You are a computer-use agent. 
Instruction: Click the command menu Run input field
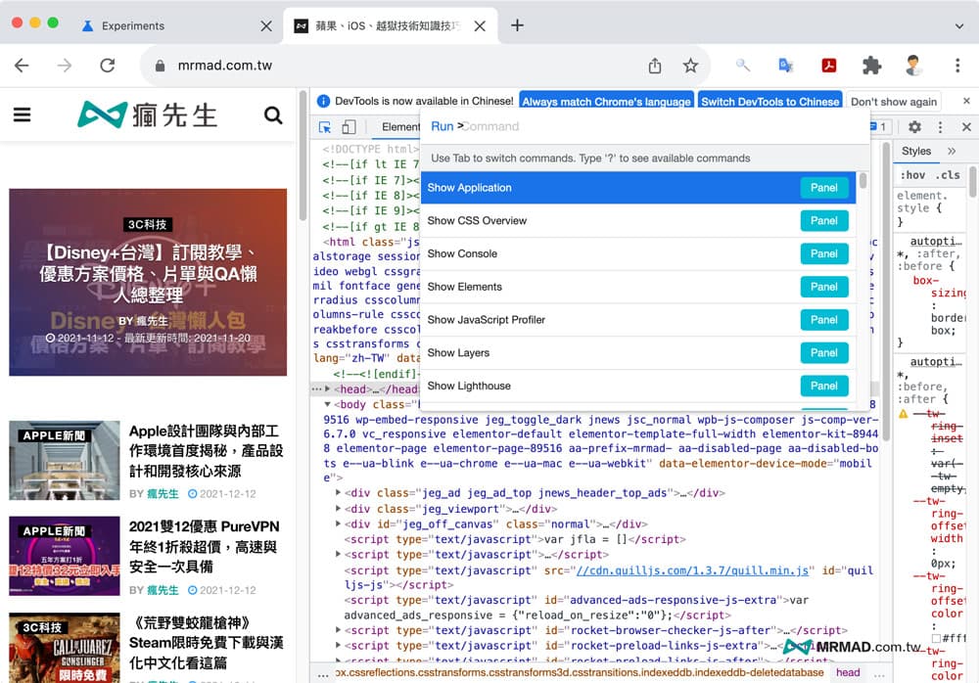coord(646,127)
